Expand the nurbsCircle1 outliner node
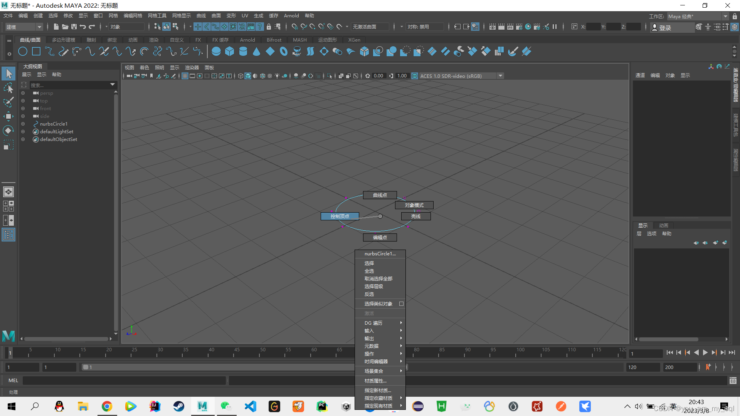Screen dimensions: 740x416 coord(23,124)
